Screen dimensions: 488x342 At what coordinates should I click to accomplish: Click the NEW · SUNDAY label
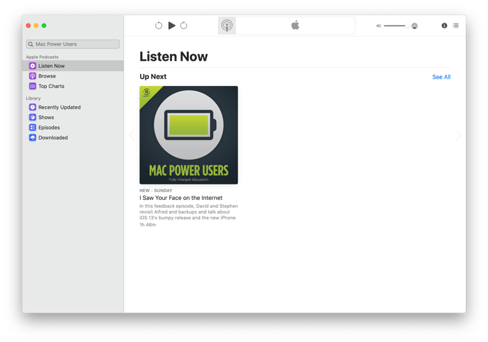(156, 190)
